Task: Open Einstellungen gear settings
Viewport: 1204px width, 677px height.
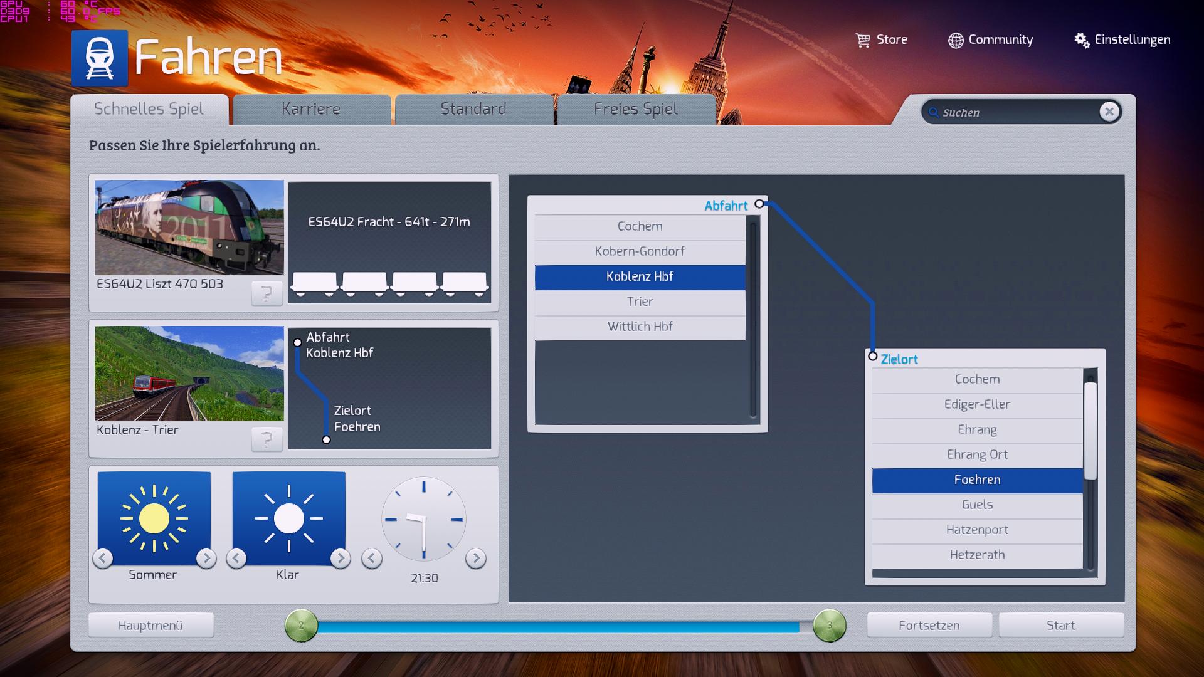Action: click(x=1082, y=40)
